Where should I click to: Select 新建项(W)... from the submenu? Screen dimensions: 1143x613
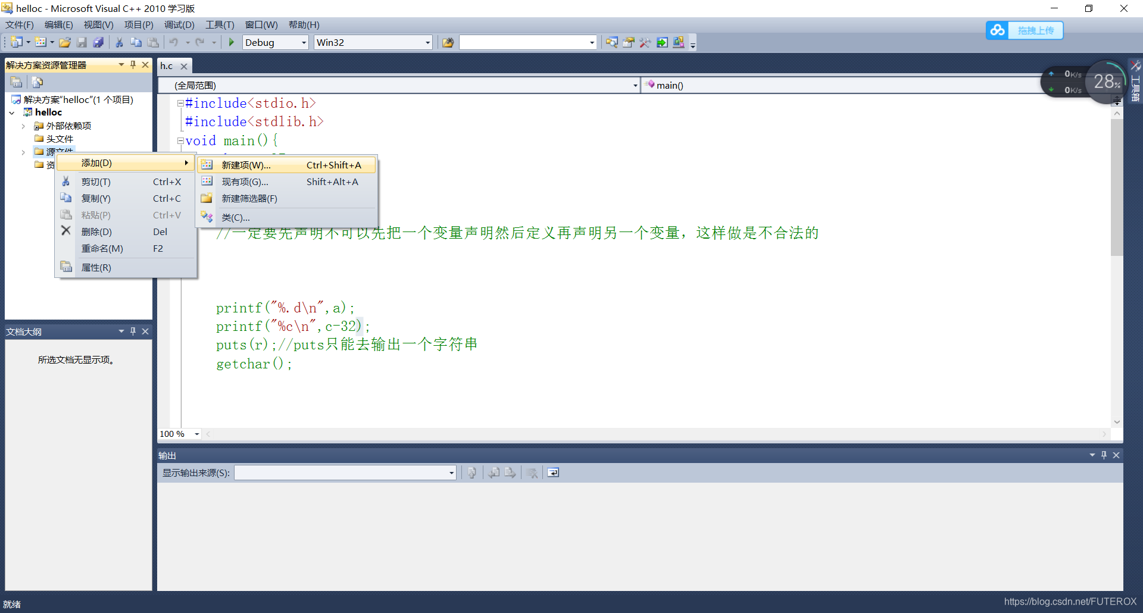click(x=287, y=165)
